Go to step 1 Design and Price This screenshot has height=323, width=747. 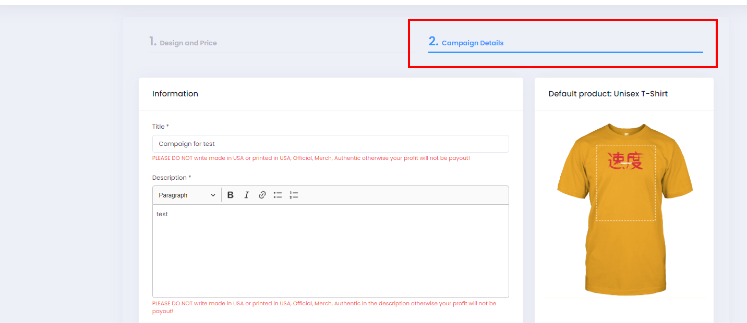pos(183,43)
